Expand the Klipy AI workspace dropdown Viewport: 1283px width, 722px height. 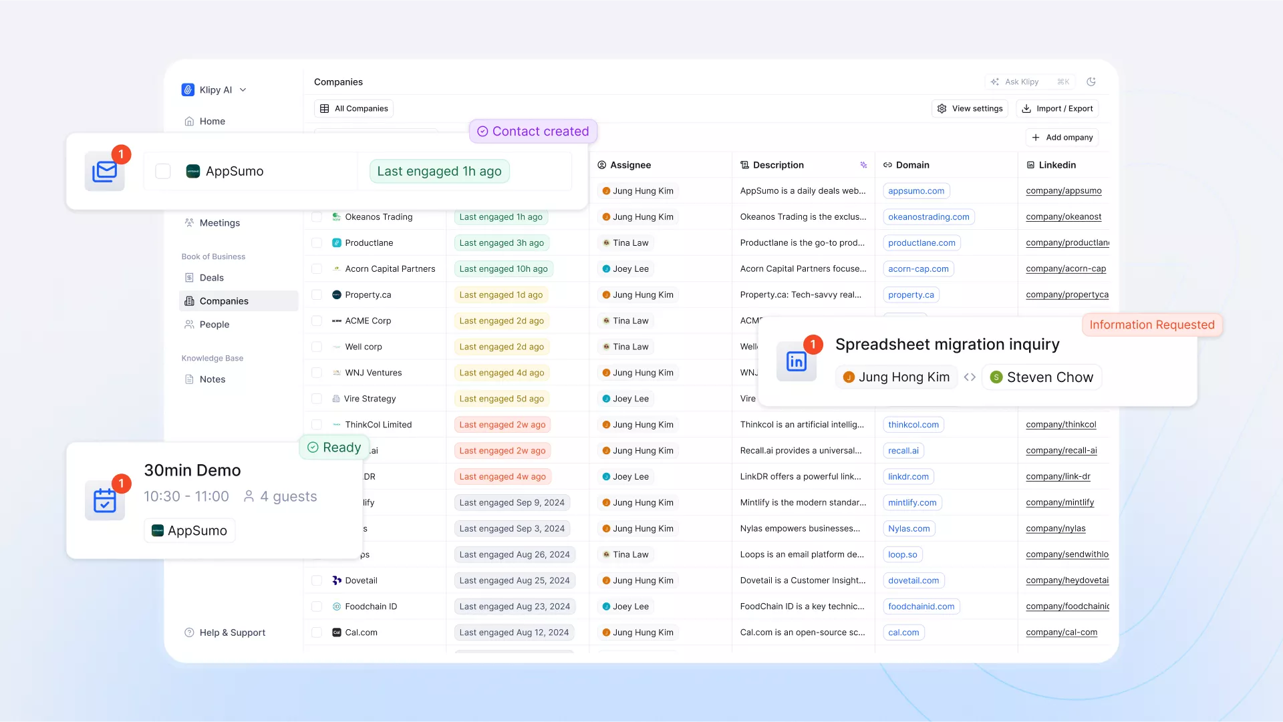click(243, 89)
